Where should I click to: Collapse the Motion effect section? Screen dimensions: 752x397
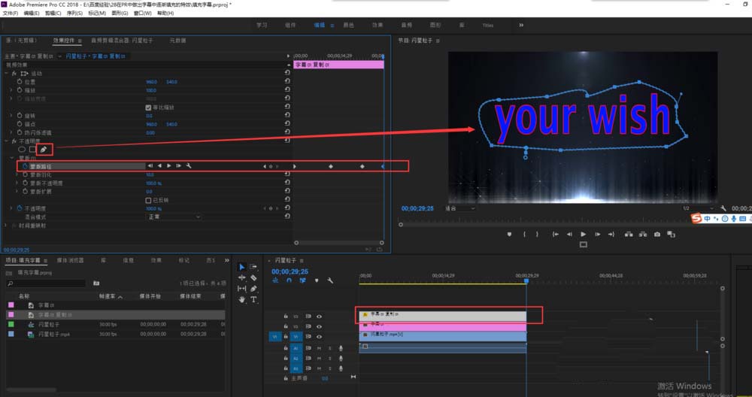coord(6,74)
